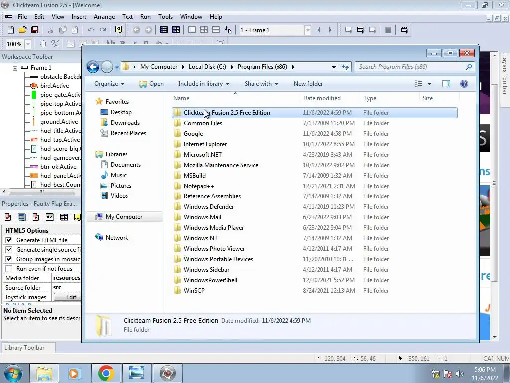The width and height of the screenshot is (510, 383).
Task: Toggle Explorer preview pane icon
Action: coord(446,84)
